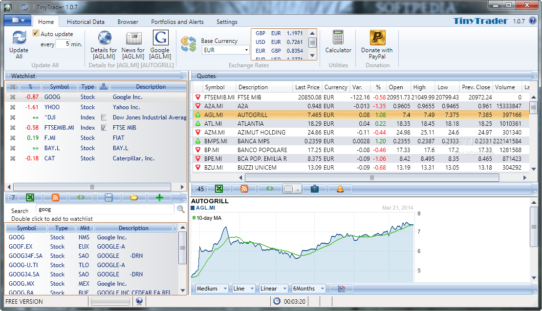Open the Browser tab

[x=128, y=21]
